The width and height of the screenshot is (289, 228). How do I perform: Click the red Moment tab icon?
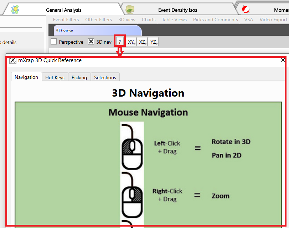coord(246,10)
